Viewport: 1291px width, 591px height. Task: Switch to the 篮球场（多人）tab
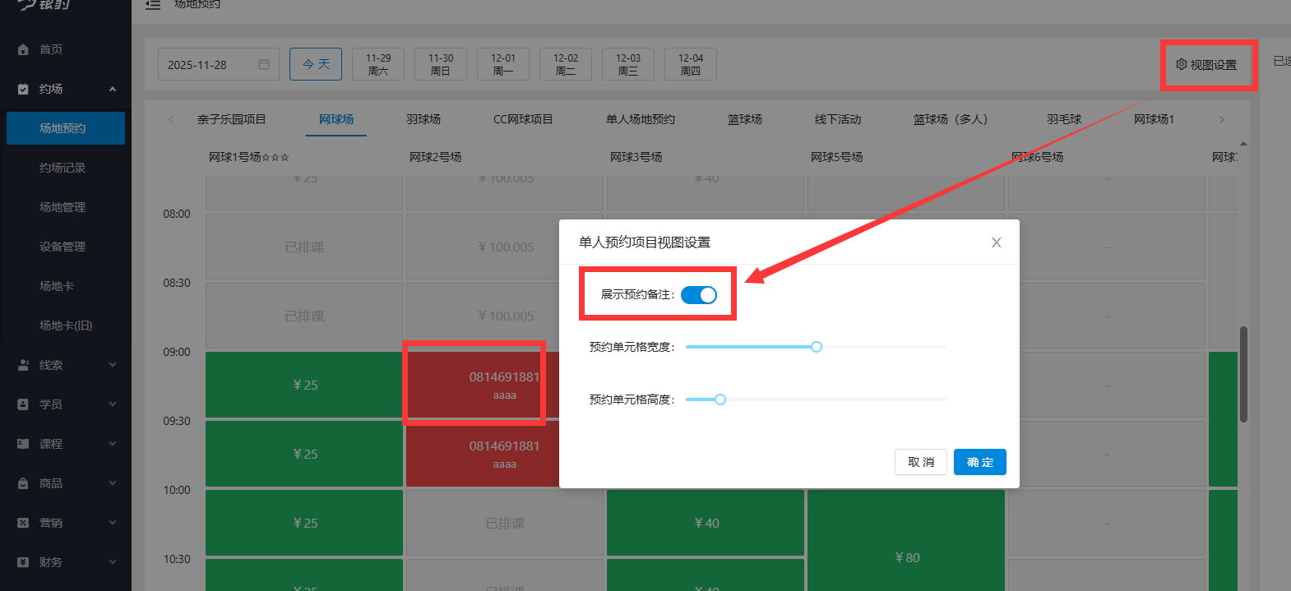point(951,119)
